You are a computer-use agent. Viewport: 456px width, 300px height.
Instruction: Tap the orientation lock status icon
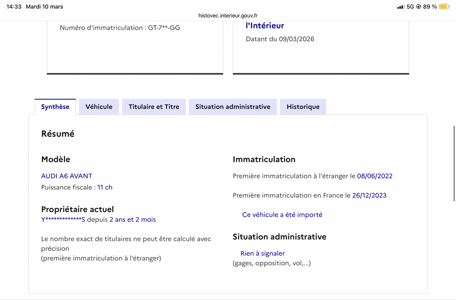pos(419,6)
